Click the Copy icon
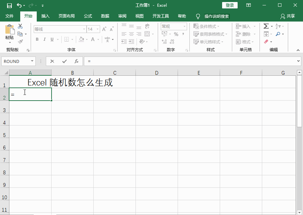This screenshot has width=303, height=215. pyautogui.click(x=20, y=34)
